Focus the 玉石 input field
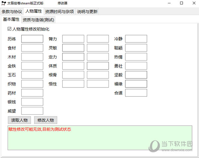199x158 pixels. click(x=32, y=75)
